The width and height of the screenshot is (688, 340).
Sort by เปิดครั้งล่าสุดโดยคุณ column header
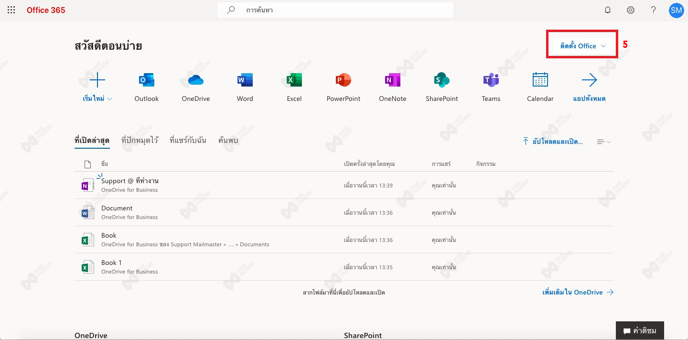[369, 164]
